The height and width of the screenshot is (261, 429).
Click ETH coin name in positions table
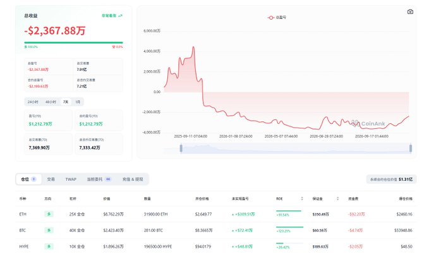23,214
